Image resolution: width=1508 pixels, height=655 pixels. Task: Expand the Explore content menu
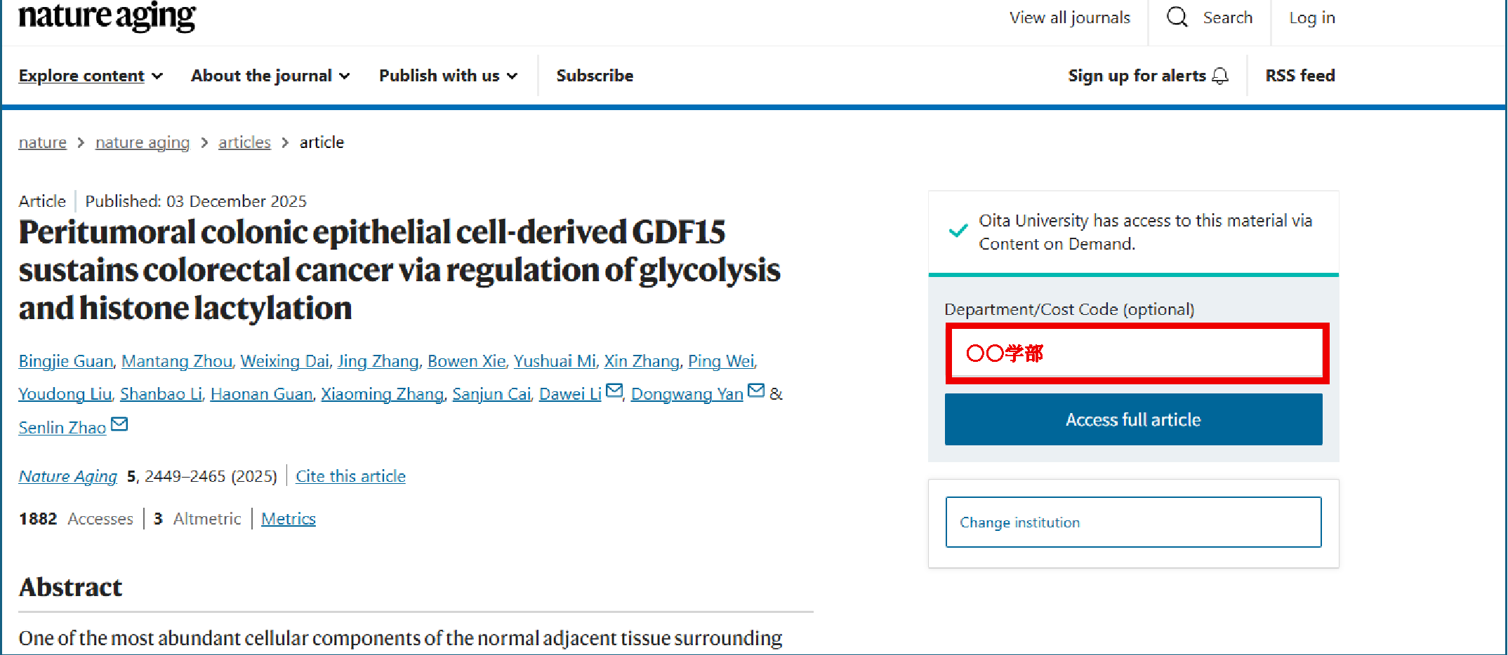91,76
